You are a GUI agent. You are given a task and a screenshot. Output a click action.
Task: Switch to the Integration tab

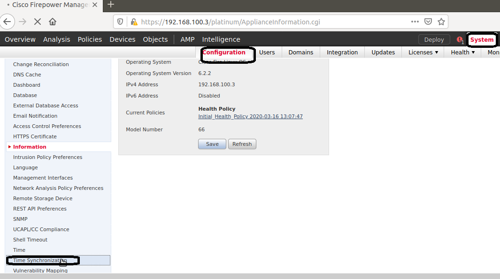click(342, 52)
